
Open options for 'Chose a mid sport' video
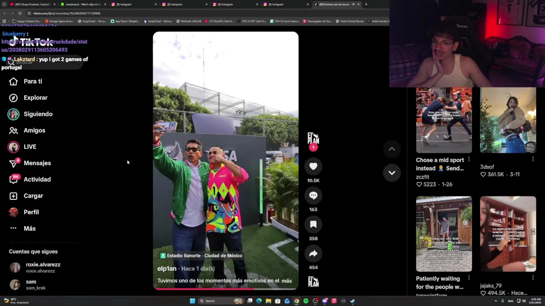(469, 159)
